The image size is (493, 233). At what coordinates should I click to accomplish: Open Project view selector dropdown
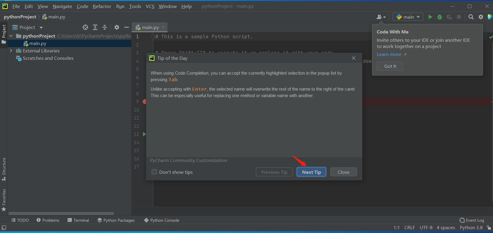coord(28,27)
